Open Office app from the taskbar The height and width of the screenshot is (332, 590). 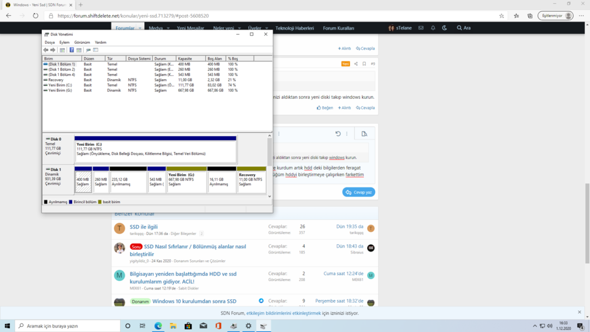[218, 325]
